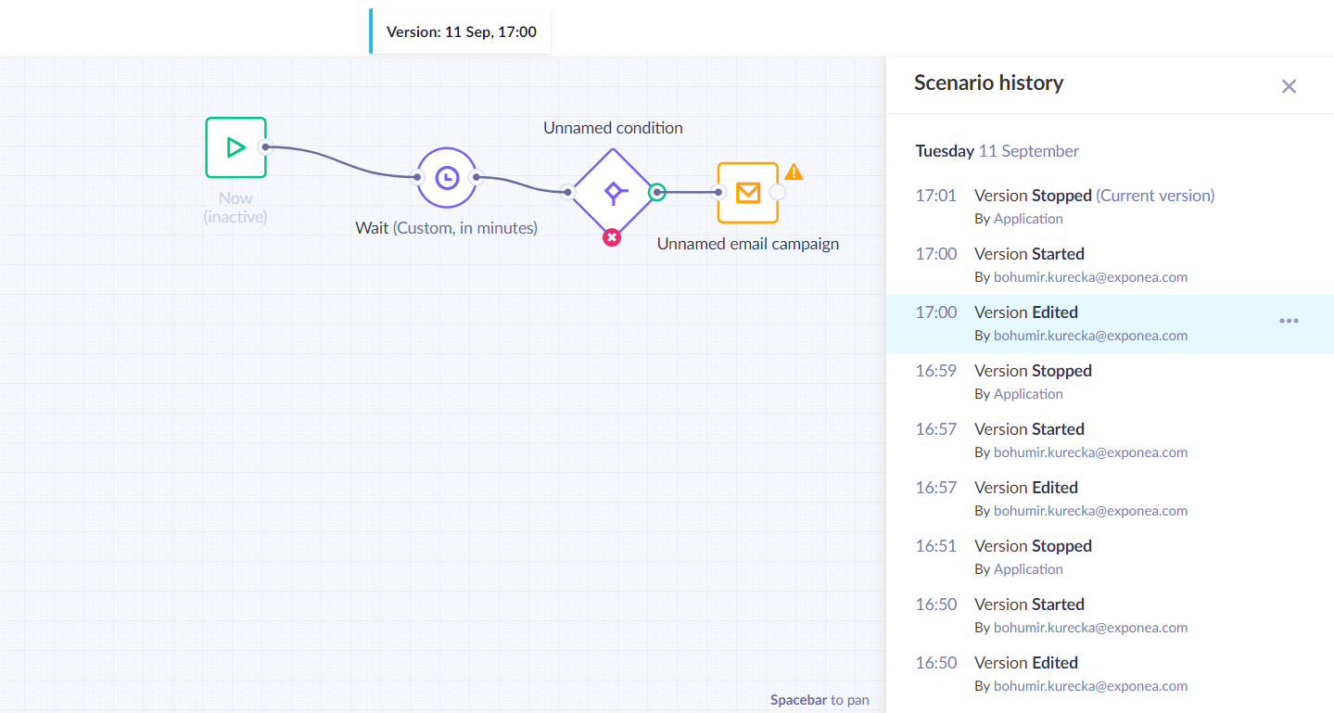Click the output port of email node
Viewport: 1334px width, 713px height.
[x=777, y=192]
